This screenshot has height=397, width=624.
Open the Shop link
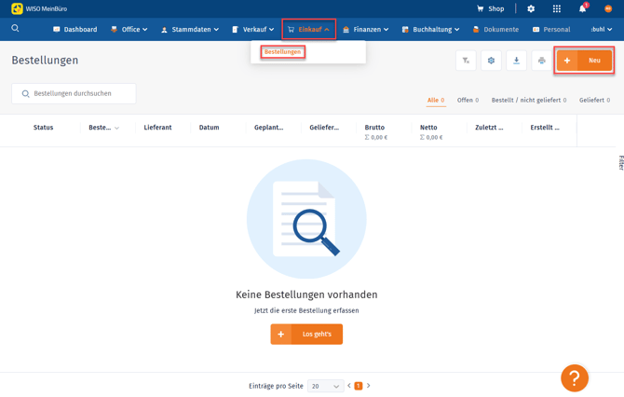pyautogui.click(x=490, y=8)
